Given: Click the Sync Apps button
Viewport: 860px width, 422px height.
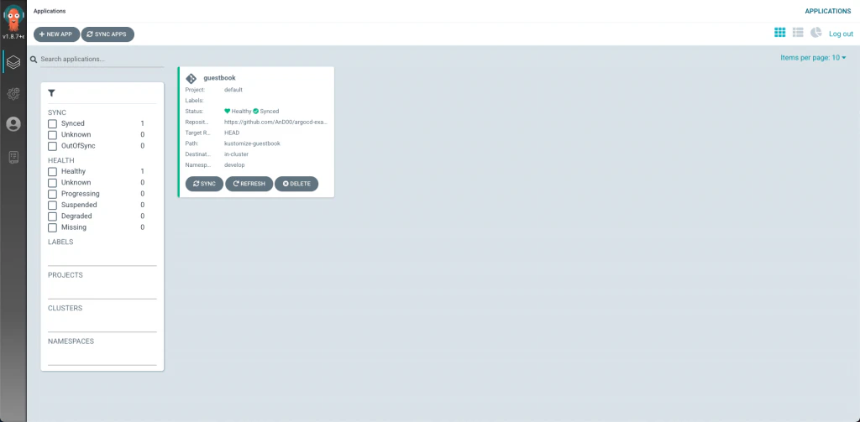Looking at the screenshot, I should (x=107, y=34).
